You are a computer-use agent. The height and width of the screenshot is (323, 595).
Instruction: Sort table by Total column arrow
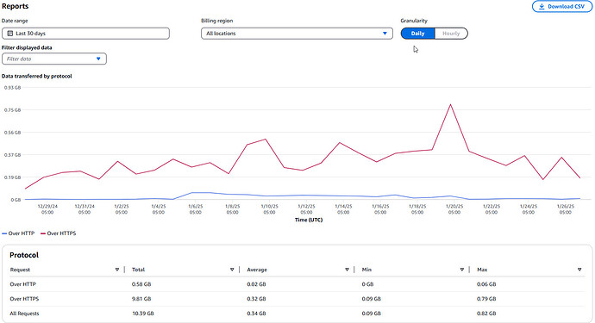[232, 270]
